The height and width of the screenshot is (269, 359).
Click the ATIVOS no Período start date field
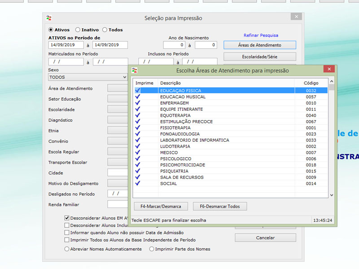coord(66,45)
